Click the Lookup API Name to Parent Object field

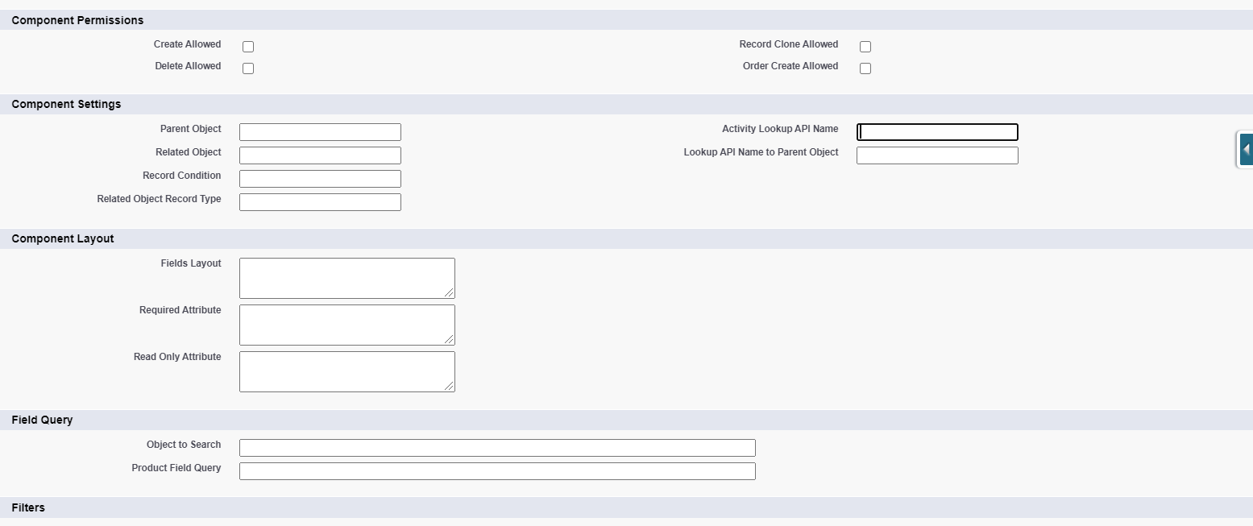pyautogui.click(x=937, y=155)
